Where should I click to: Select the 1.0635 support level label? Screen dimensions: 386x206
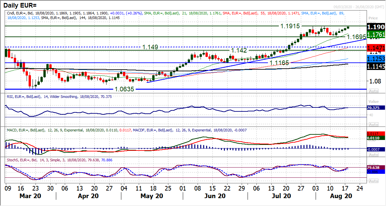click(x=125, y=89)
